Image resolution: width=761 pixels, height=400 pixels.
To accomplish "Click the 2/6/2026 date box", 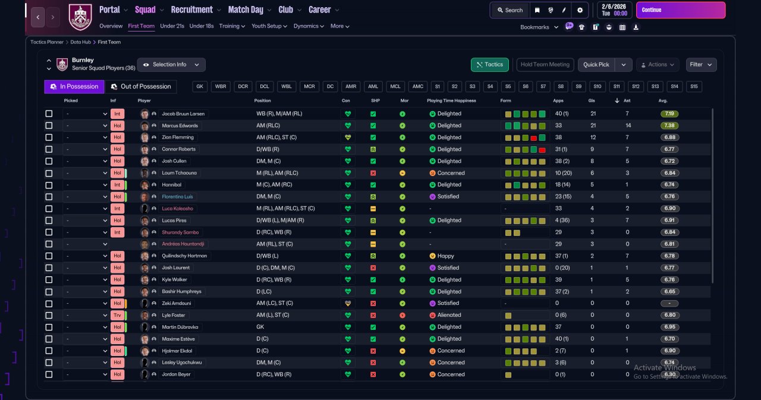I will (x=614, y=10).
